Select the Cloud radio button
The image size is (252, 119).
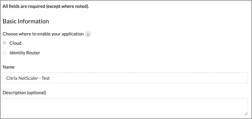4,43
